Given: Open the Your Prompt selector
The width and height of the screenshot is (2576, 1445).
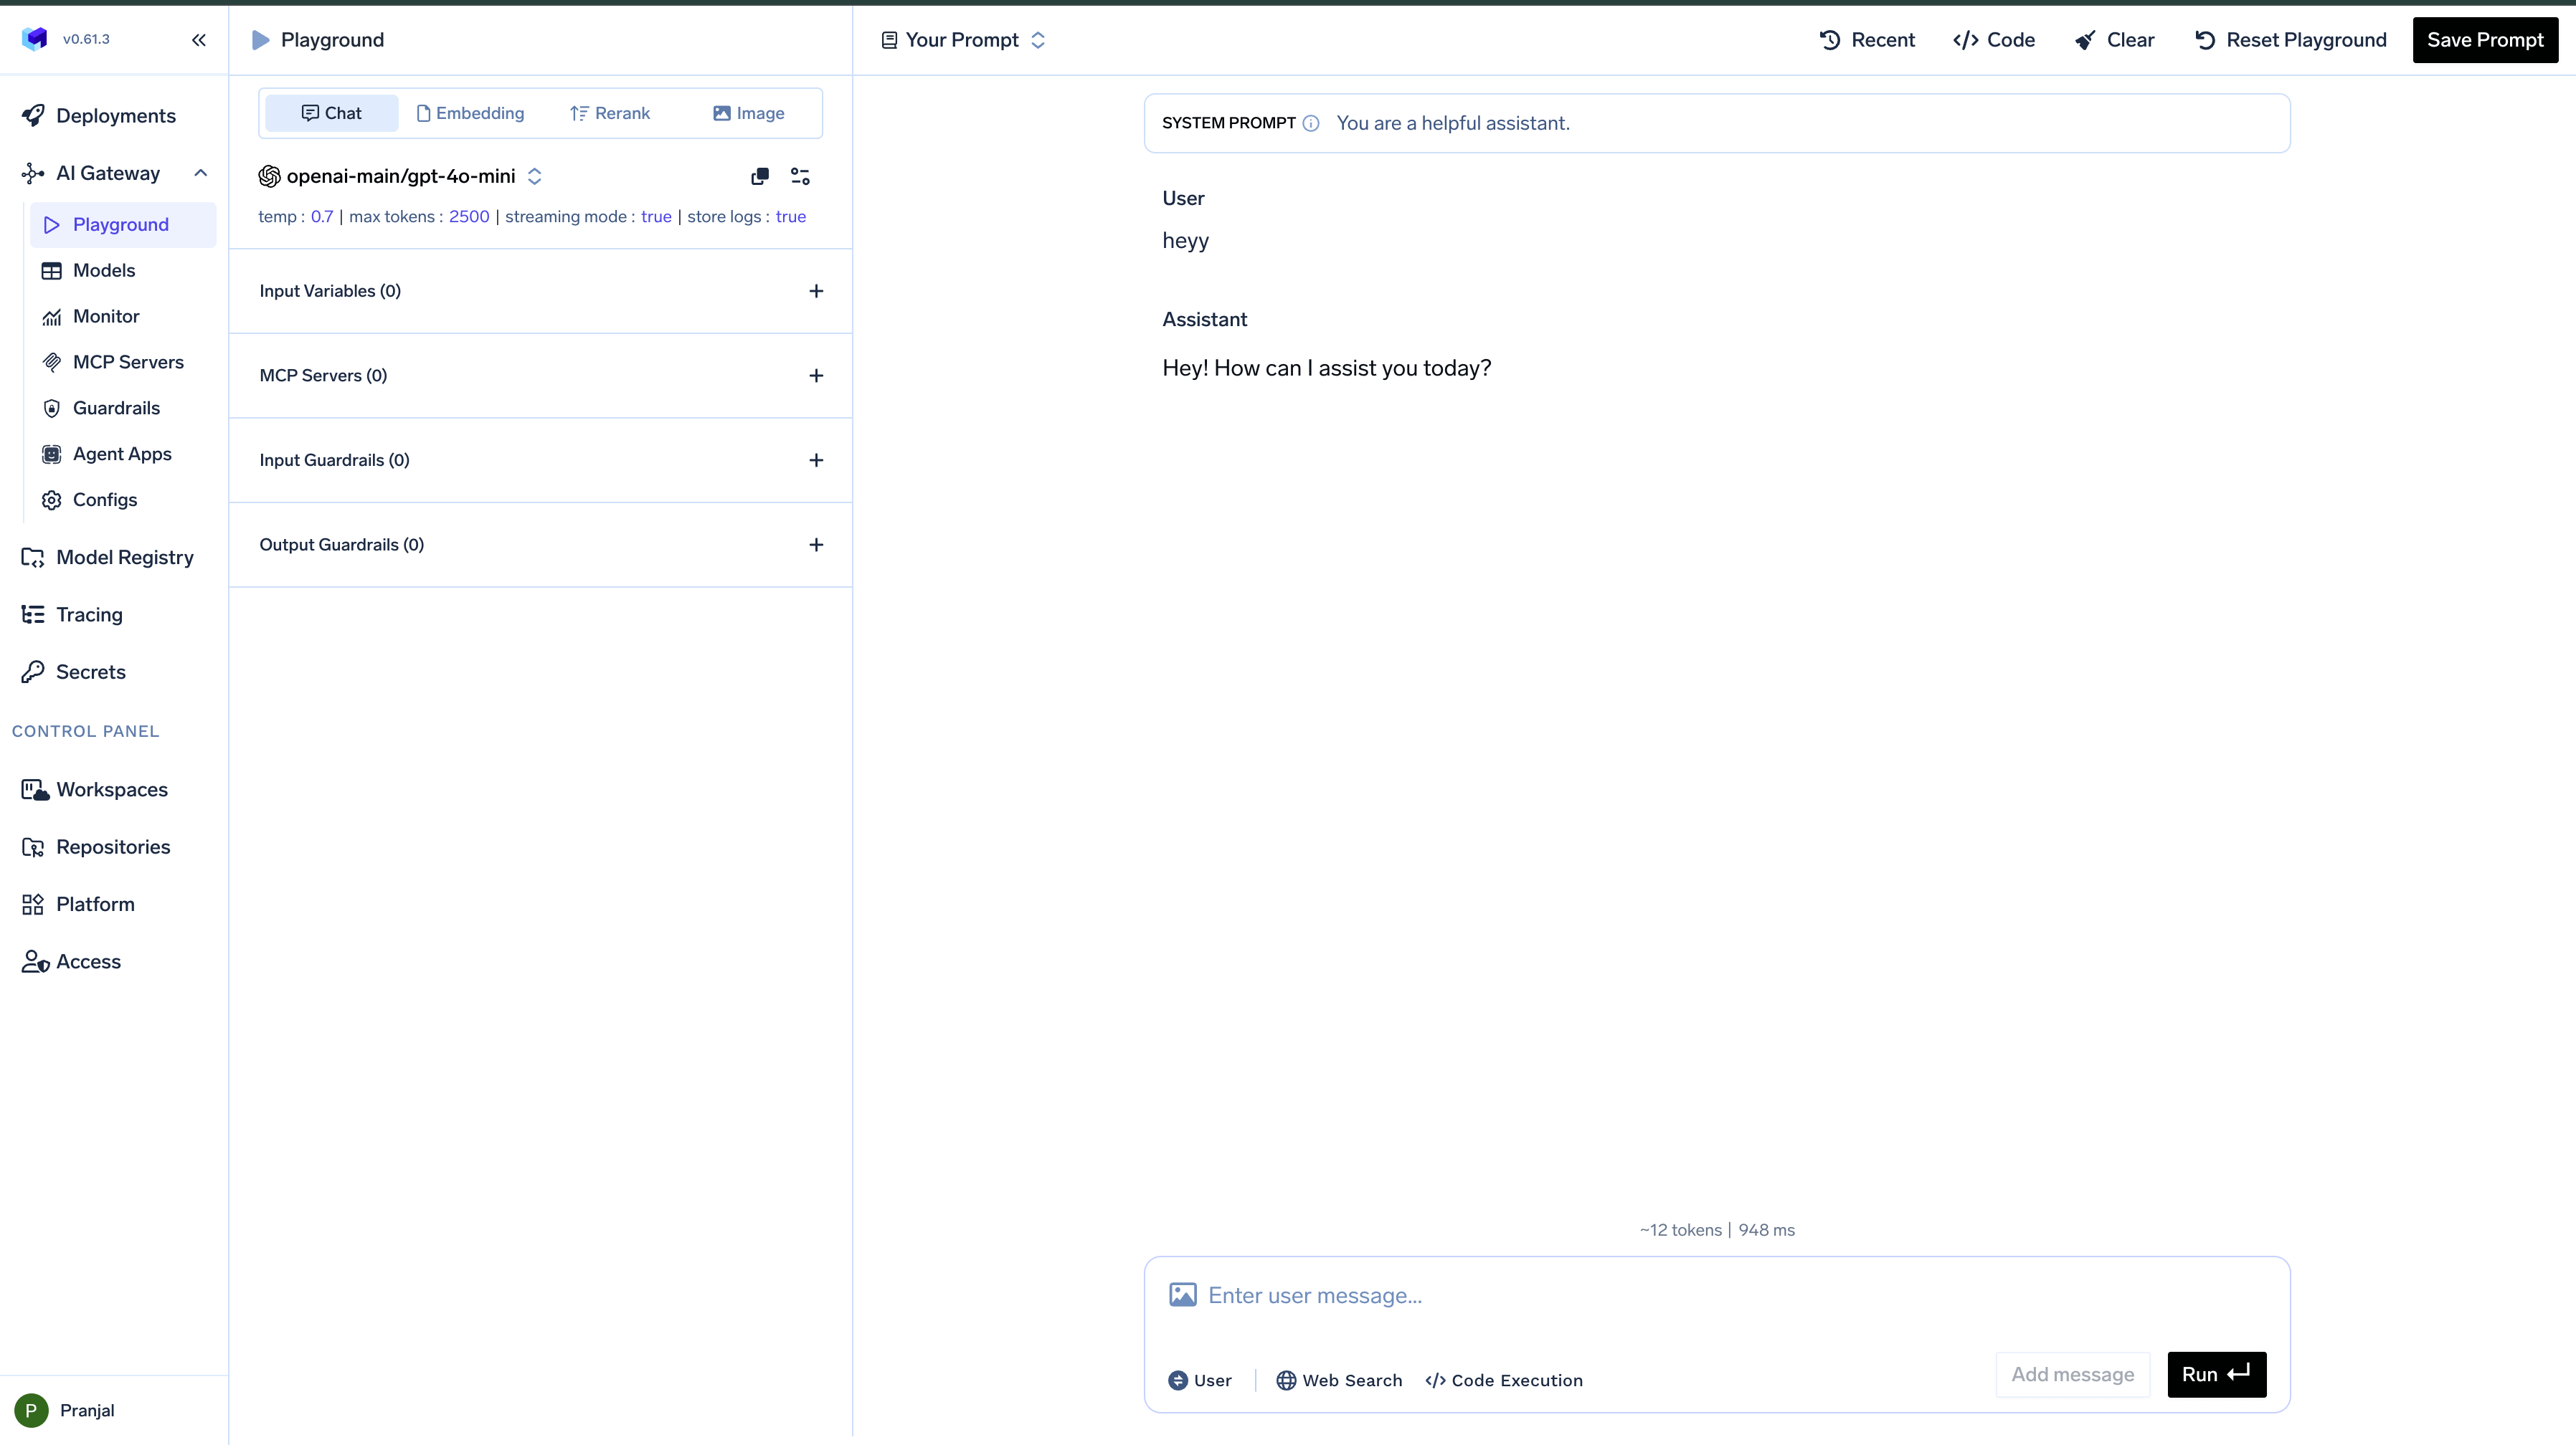Looking at the screenshot, I should [x=963, y=40].
